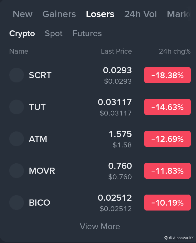The height and width of the screenshot is (243, 196).
Task: Select the Losers tab
Action: [100, 14]
